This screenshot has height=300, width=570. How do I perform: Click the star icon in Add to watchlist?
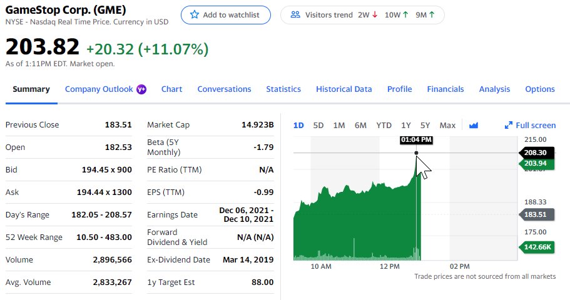[x=195, y=15]
